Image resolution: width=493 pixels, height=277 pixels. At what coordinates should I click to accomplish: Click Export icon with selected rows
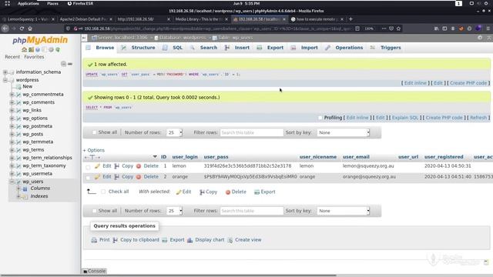point(257,192)
